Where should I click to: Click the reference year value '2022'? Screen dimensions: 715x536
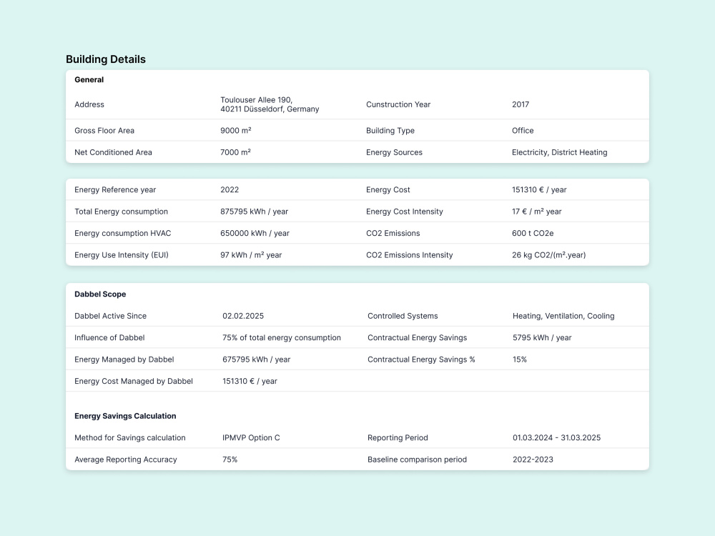230,189
